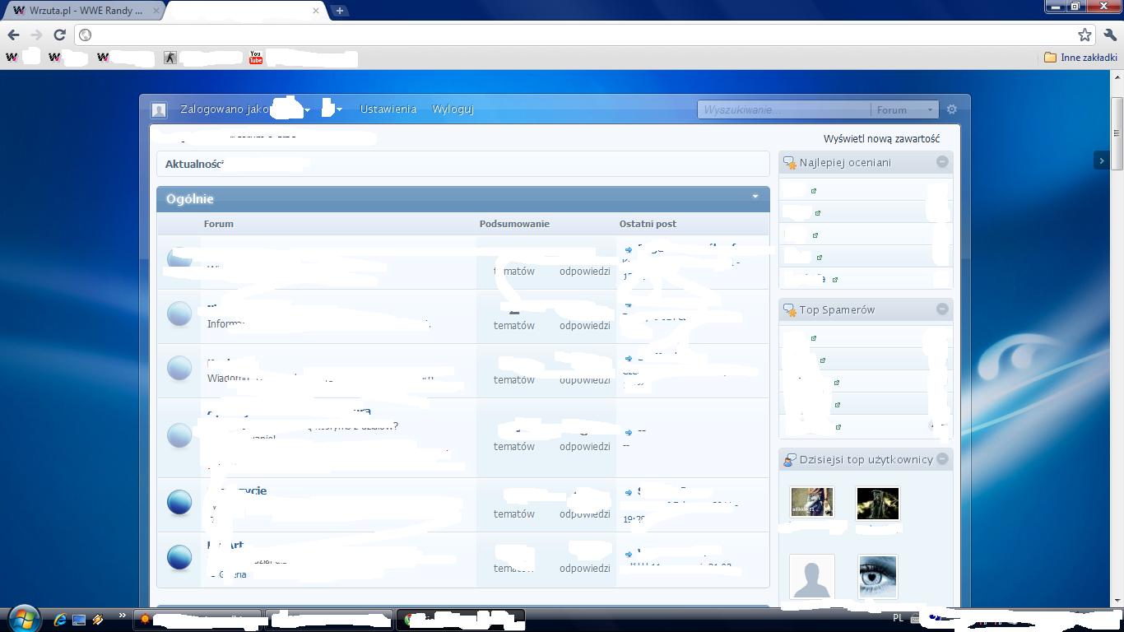Click the 'Wyszukiwanie...' search field

[782, 109]
